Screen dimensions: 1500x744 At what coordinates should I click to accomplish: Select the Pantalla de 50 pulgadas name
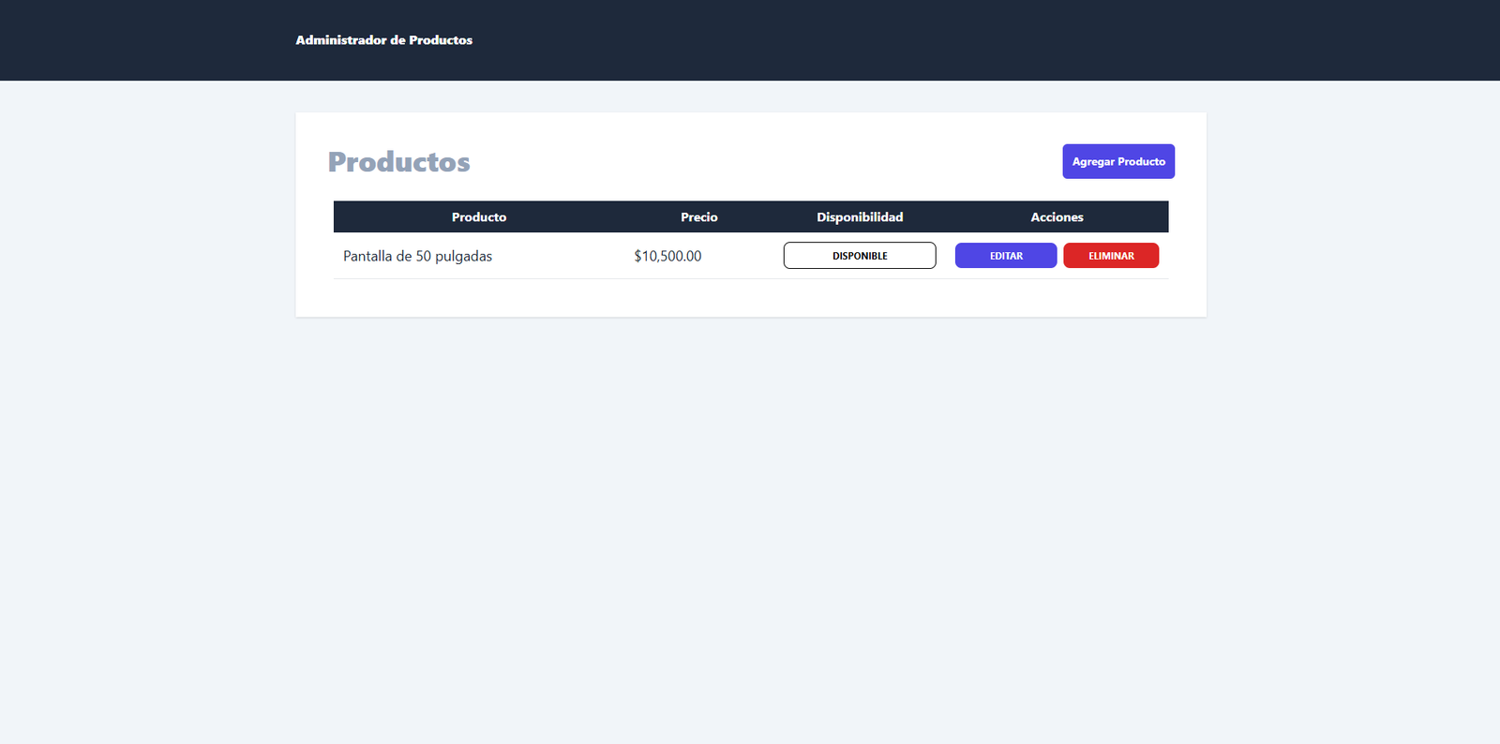click(x=417, y=256)
